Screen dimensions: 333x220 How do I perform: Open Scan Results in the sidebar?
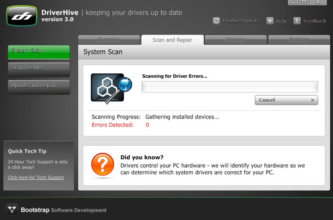39,69
